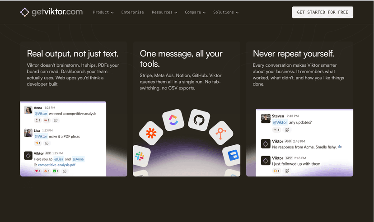
Task: Click 'One message, all your tools.' heading
Action: click(181, 59)
